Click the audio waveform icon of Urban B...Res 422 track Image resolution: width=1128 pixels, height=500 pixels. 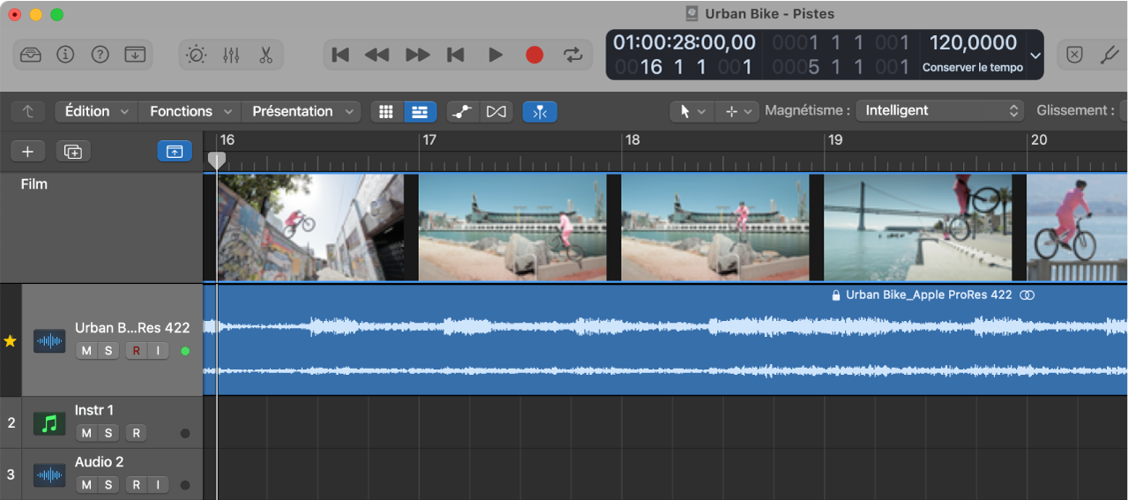click(x=49, y=341)
